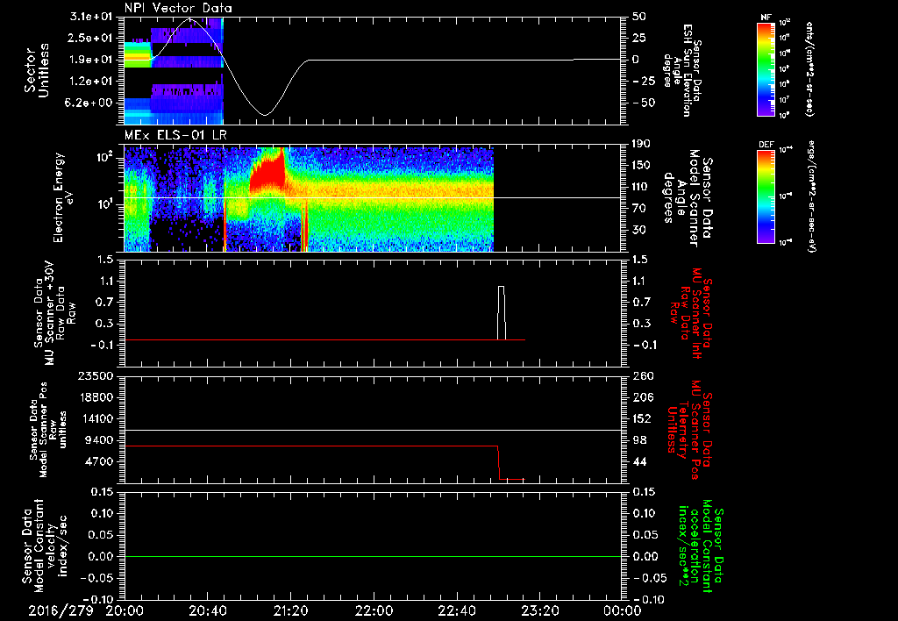Click the '70' scanner angle tick label
Screen dimensions: 898x621
(x=638, y=208)
